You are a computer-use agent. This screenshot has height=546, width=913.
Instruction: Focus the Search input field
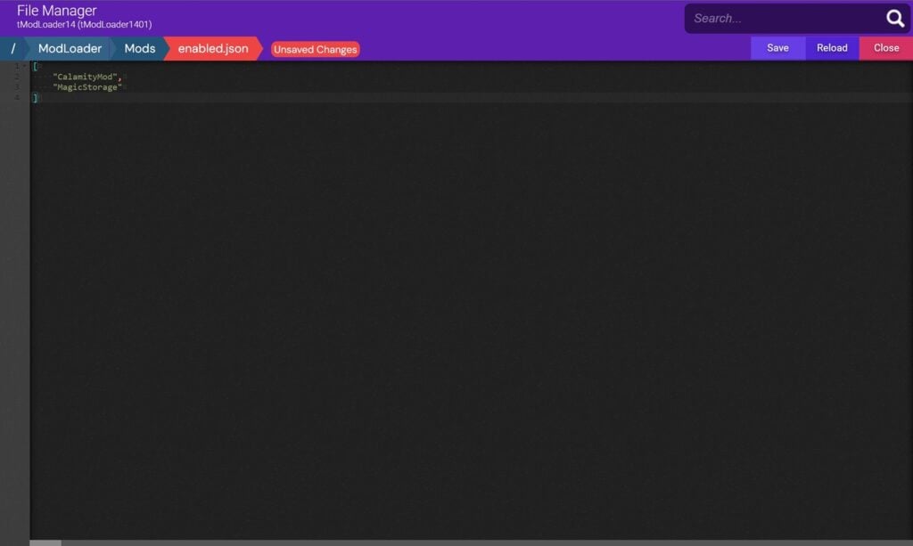786,19
